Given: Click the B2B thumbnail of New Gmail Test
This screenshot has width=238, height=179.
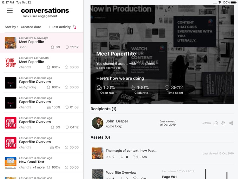Looking at the screenshot, I should [x=10, y=163].
